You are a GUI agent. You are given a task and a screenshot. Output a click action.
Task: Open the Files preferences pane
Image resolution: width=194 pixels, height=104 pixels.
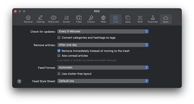click(79, 19)
